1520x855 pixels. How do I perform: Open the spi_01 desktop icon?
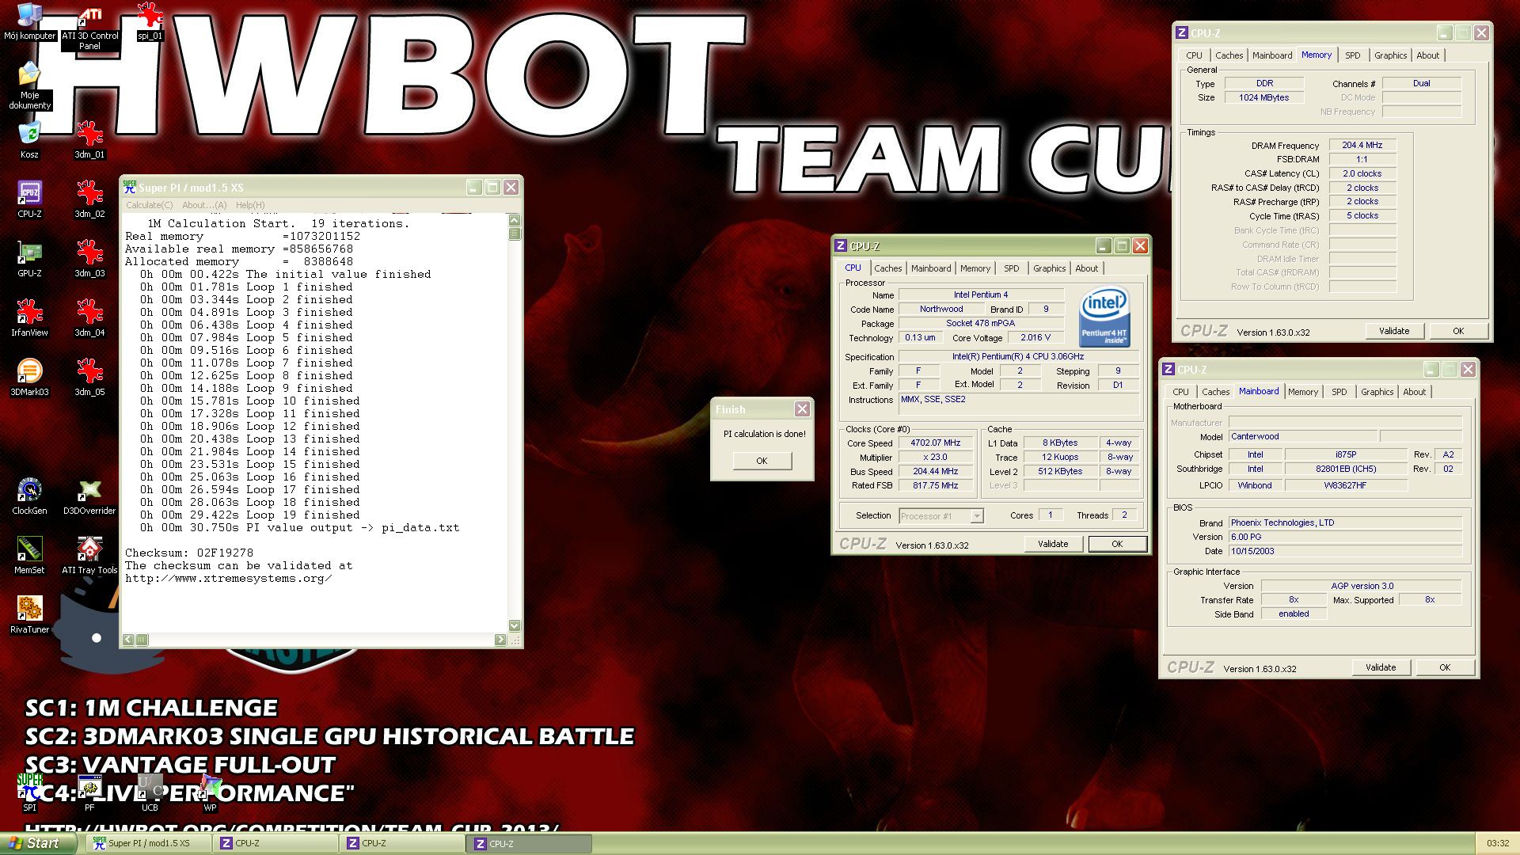click(150, 21)
